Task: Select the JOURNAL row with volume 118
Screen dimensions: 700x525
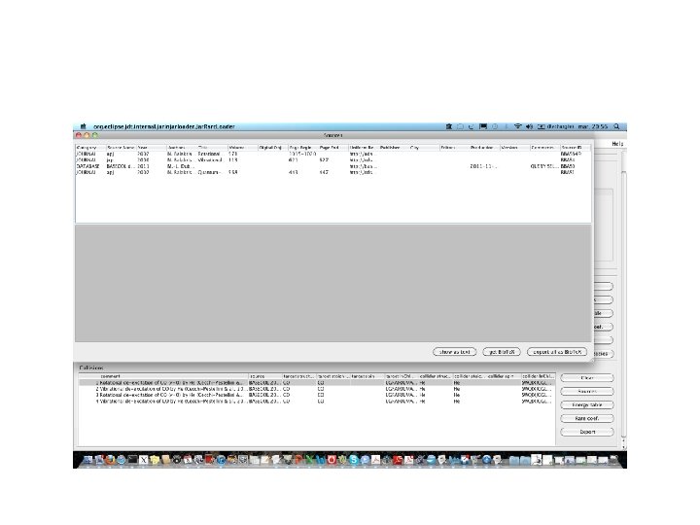Action: click(333, 159)
